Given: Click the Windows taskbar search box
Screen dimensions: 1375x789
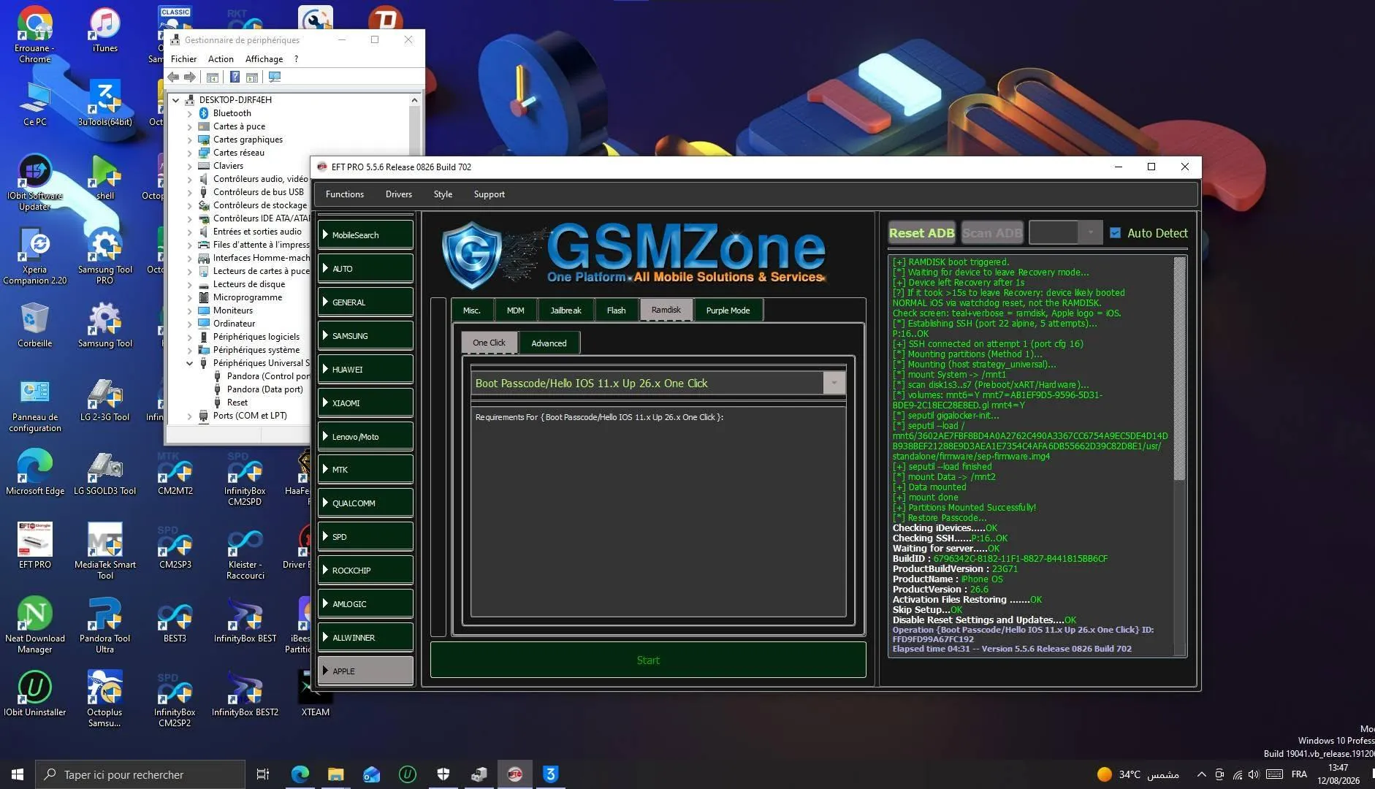Looking at the screenshot, I should pos(140,774).
